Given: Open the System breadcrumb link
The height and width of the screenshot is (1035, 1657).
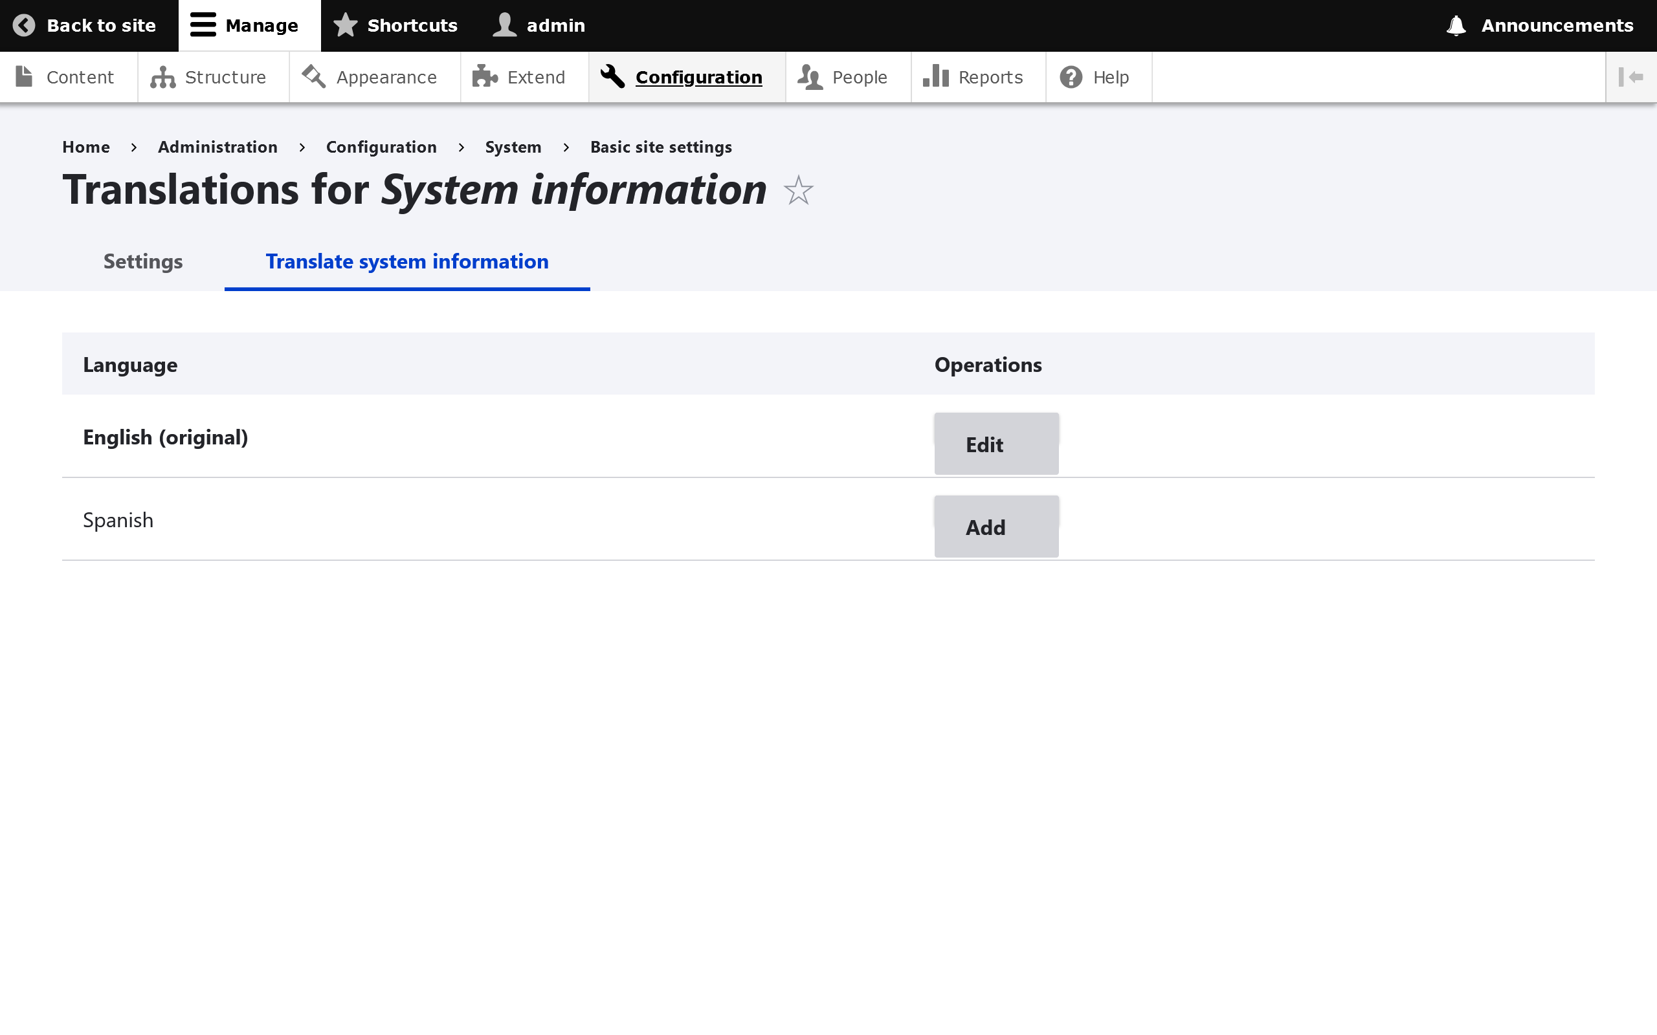Looking at the screenshot, I should (513, 147).
